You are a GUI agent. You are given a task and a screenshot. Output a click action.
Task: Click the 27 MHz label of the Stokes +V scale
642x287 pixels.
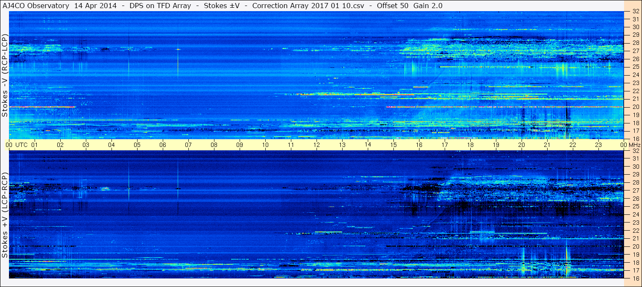point(636,190)
